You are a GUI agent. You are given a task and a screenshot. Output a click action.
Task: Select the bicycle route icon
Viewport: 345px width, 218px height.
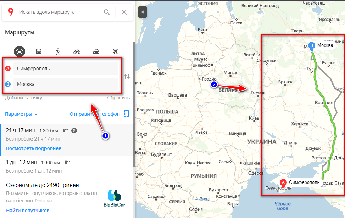coord(77,51)
